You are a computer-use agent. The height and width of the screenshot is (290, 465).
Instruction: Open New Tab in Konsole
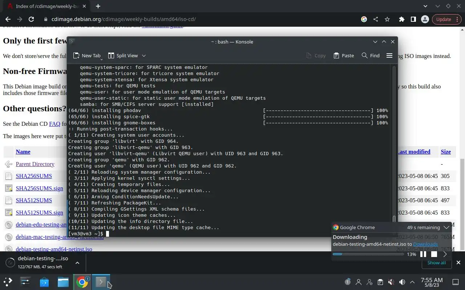point(86,55)
